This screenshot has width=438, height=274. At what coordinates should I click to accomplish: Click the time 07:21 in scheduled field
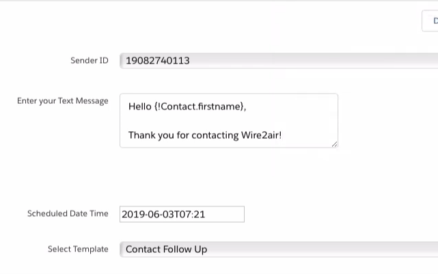pyautogui.click(x=193, y=214)
